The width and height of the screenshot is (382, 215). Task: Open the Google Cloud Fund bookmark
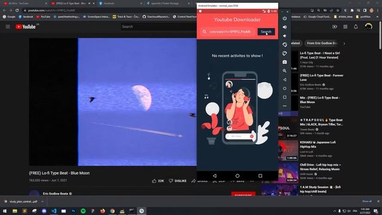click(317, 17)
